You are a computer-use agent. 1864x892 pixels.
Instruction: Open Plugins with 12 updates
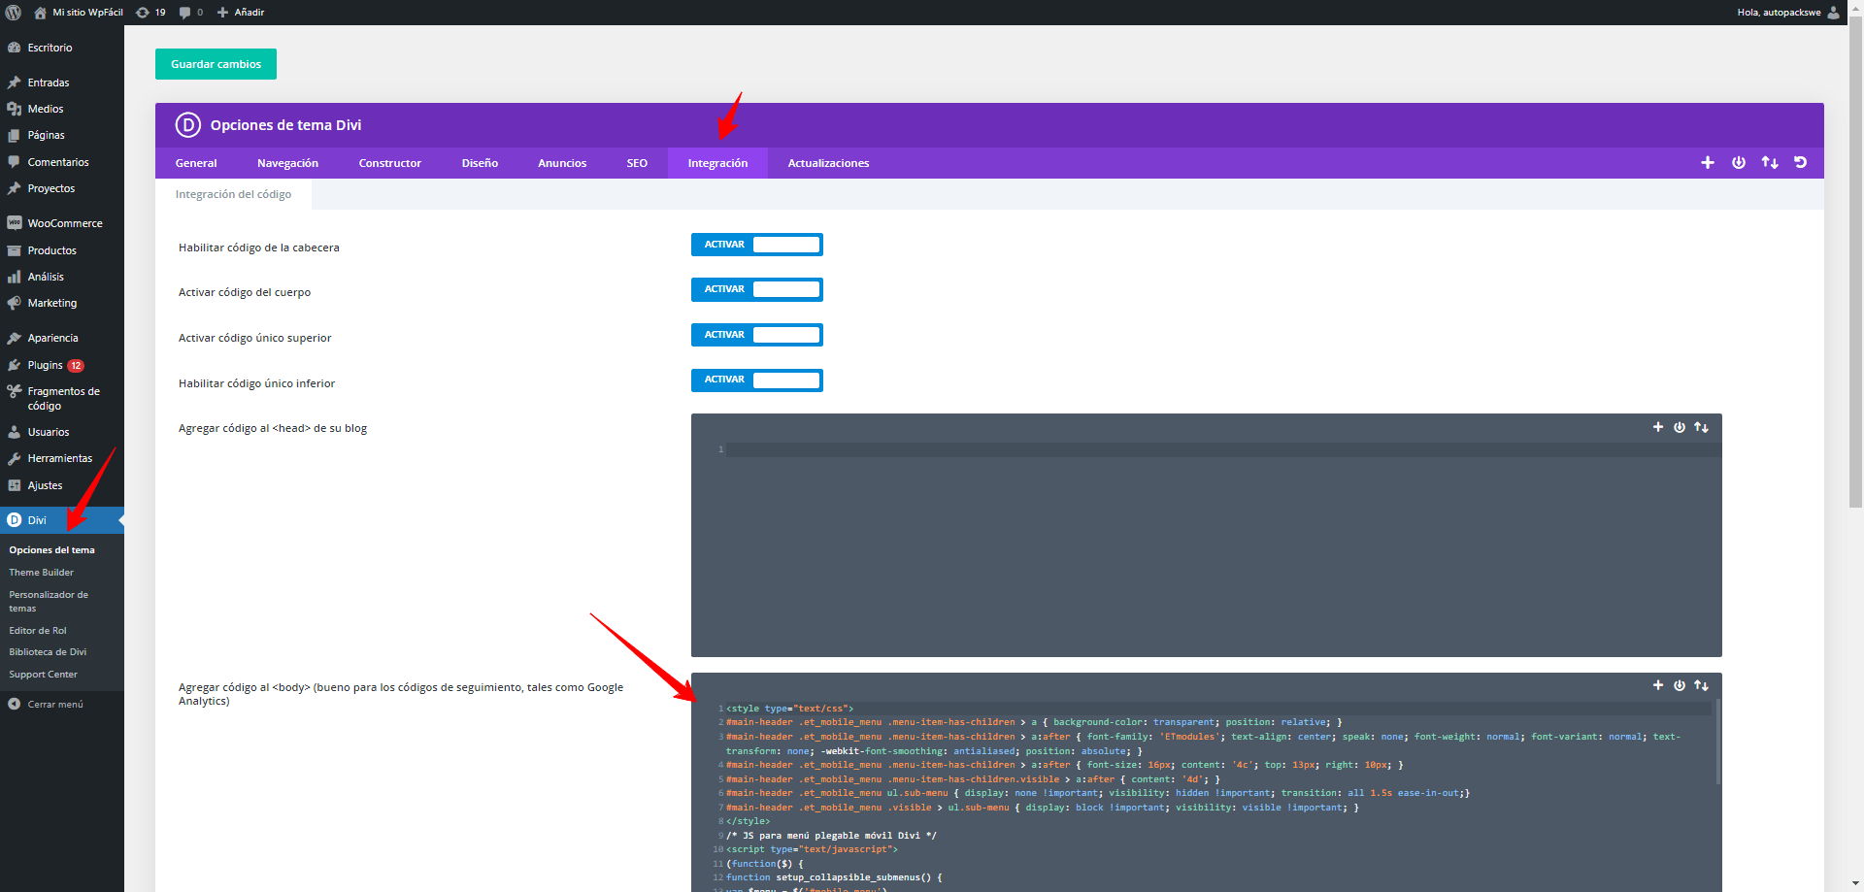click(x=62, y=365)
